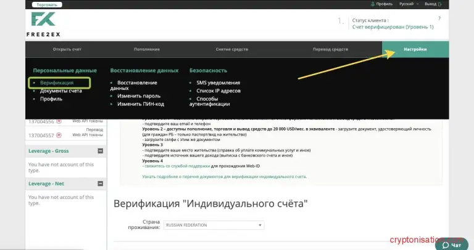Image resolution: width=474 pixels, height=250 pixels.
Task: Open the Настройки tab
Action: click(415, 49)
